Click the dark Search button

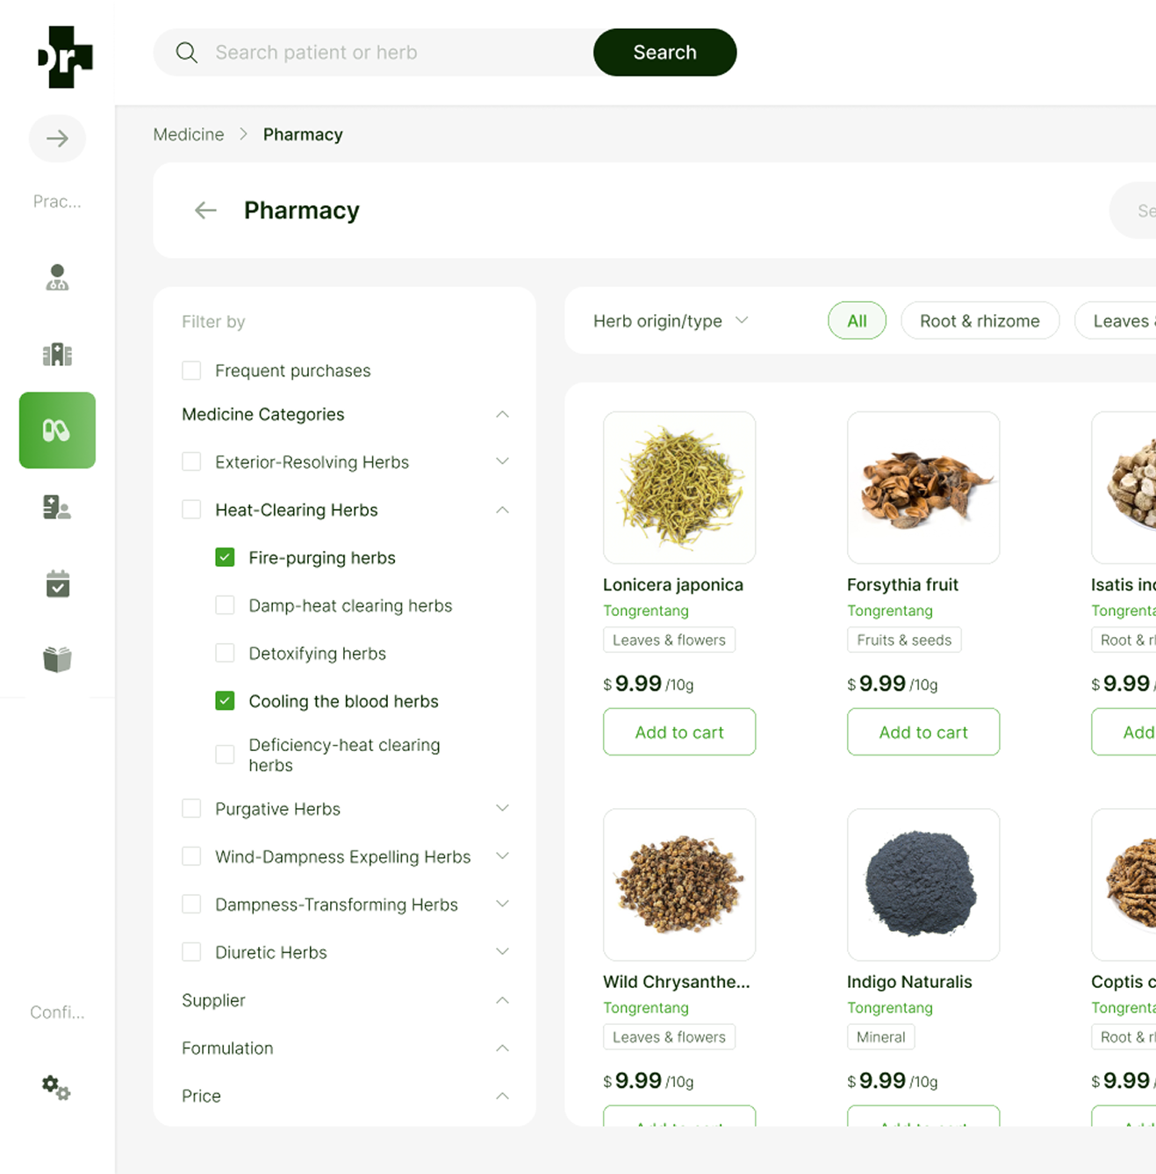[665, 53]
